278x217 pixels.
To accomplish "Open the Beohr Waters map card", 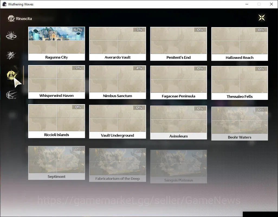I will [240, 123].
